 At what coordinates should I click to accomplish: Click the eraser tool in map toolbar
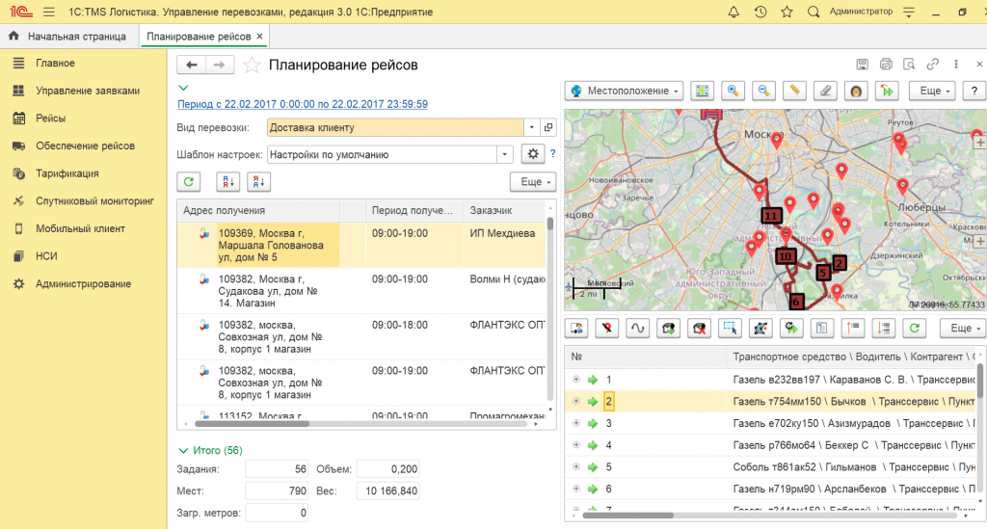point(823,91)
